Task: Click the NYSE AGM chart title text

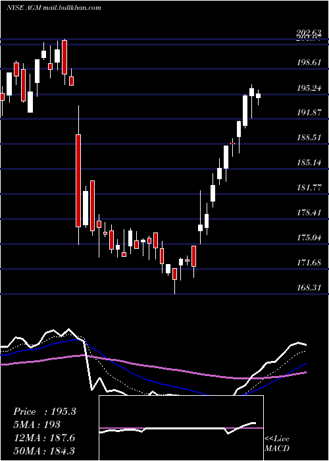Action: pos(54,7)
